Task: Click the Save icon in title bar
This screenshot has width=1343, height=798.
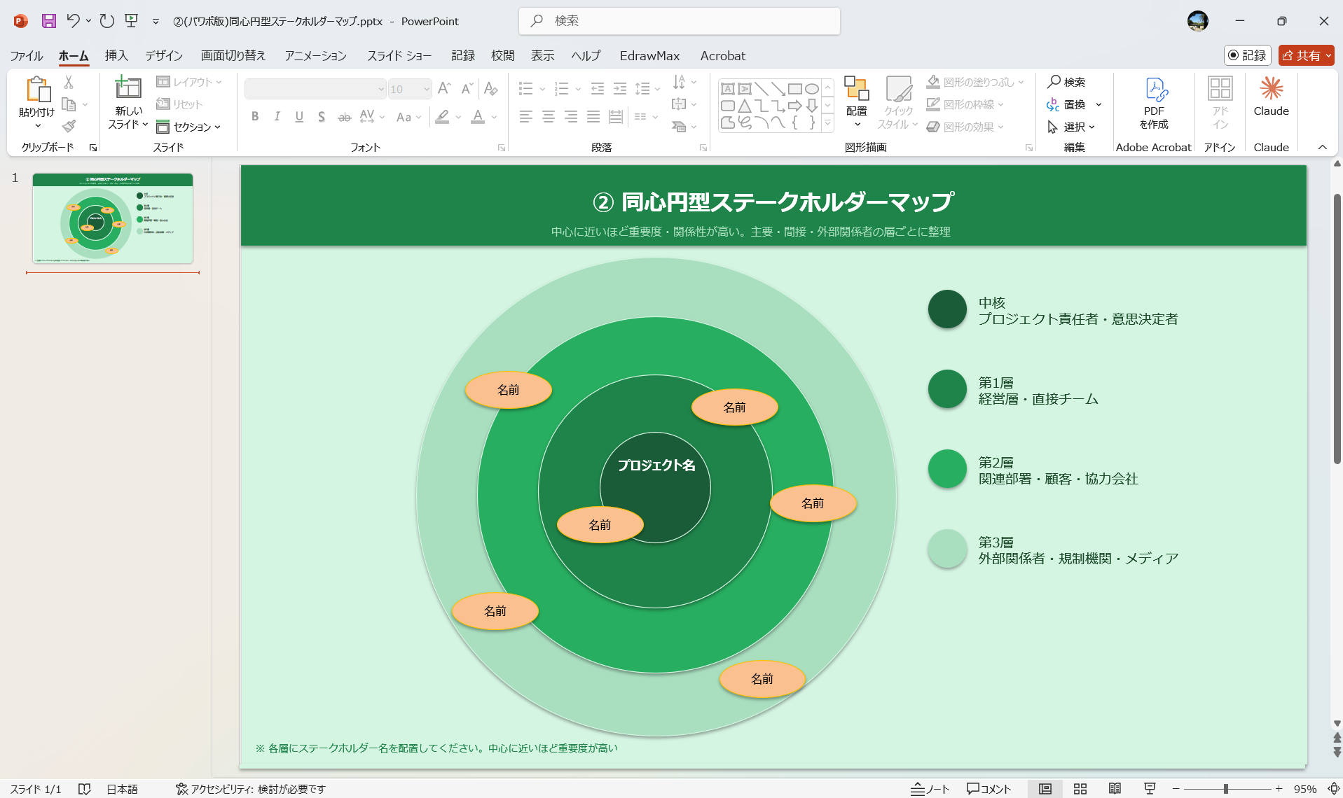Action: point(48,21)
